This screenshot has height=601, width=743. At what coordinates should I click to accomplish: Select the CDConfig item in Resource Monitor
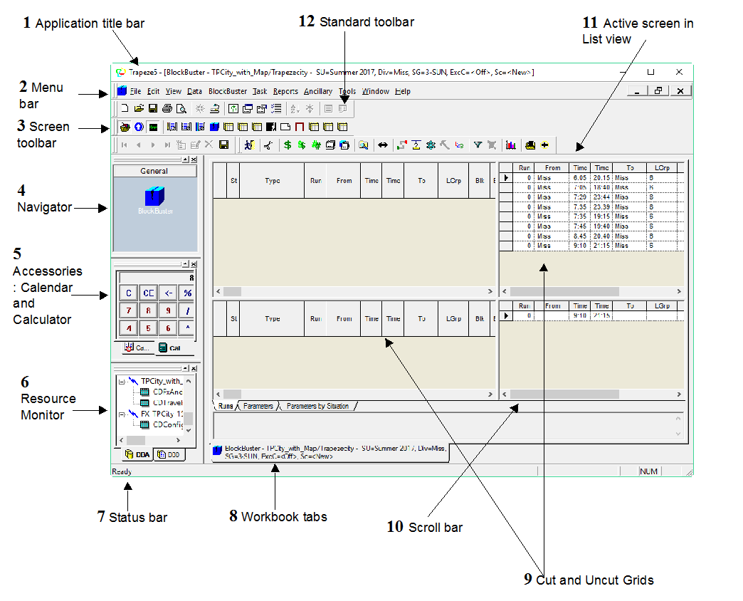click(167, 424)
